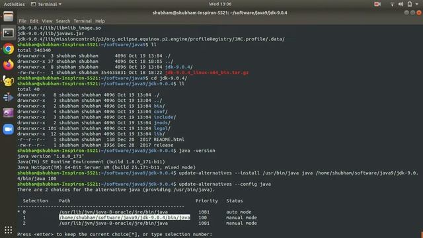The image size is (423, 238).
Task: Open the blue arrow app icon in the dock
Action: [8, 97]
